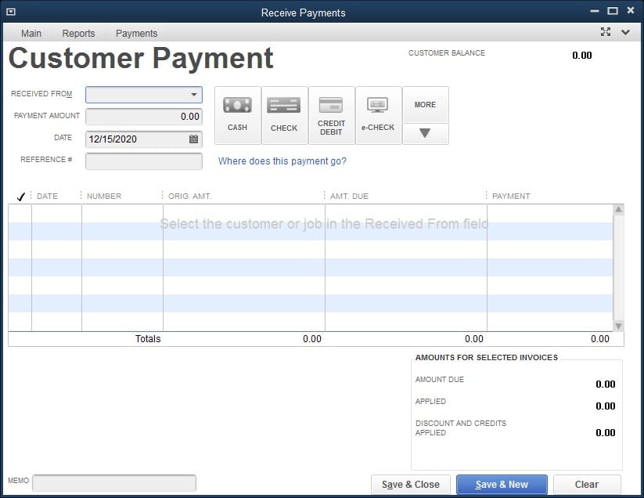
Task: Click the Clear button
Action: pyautogui.click(x=586, y=485)
